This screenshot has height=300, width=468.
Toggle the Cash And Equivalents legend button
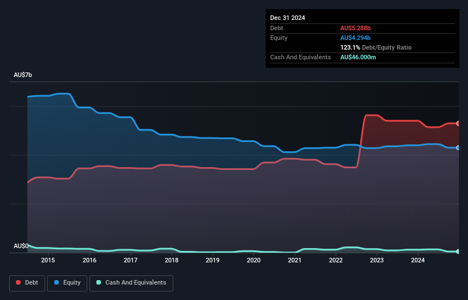(x=131, y=283)
